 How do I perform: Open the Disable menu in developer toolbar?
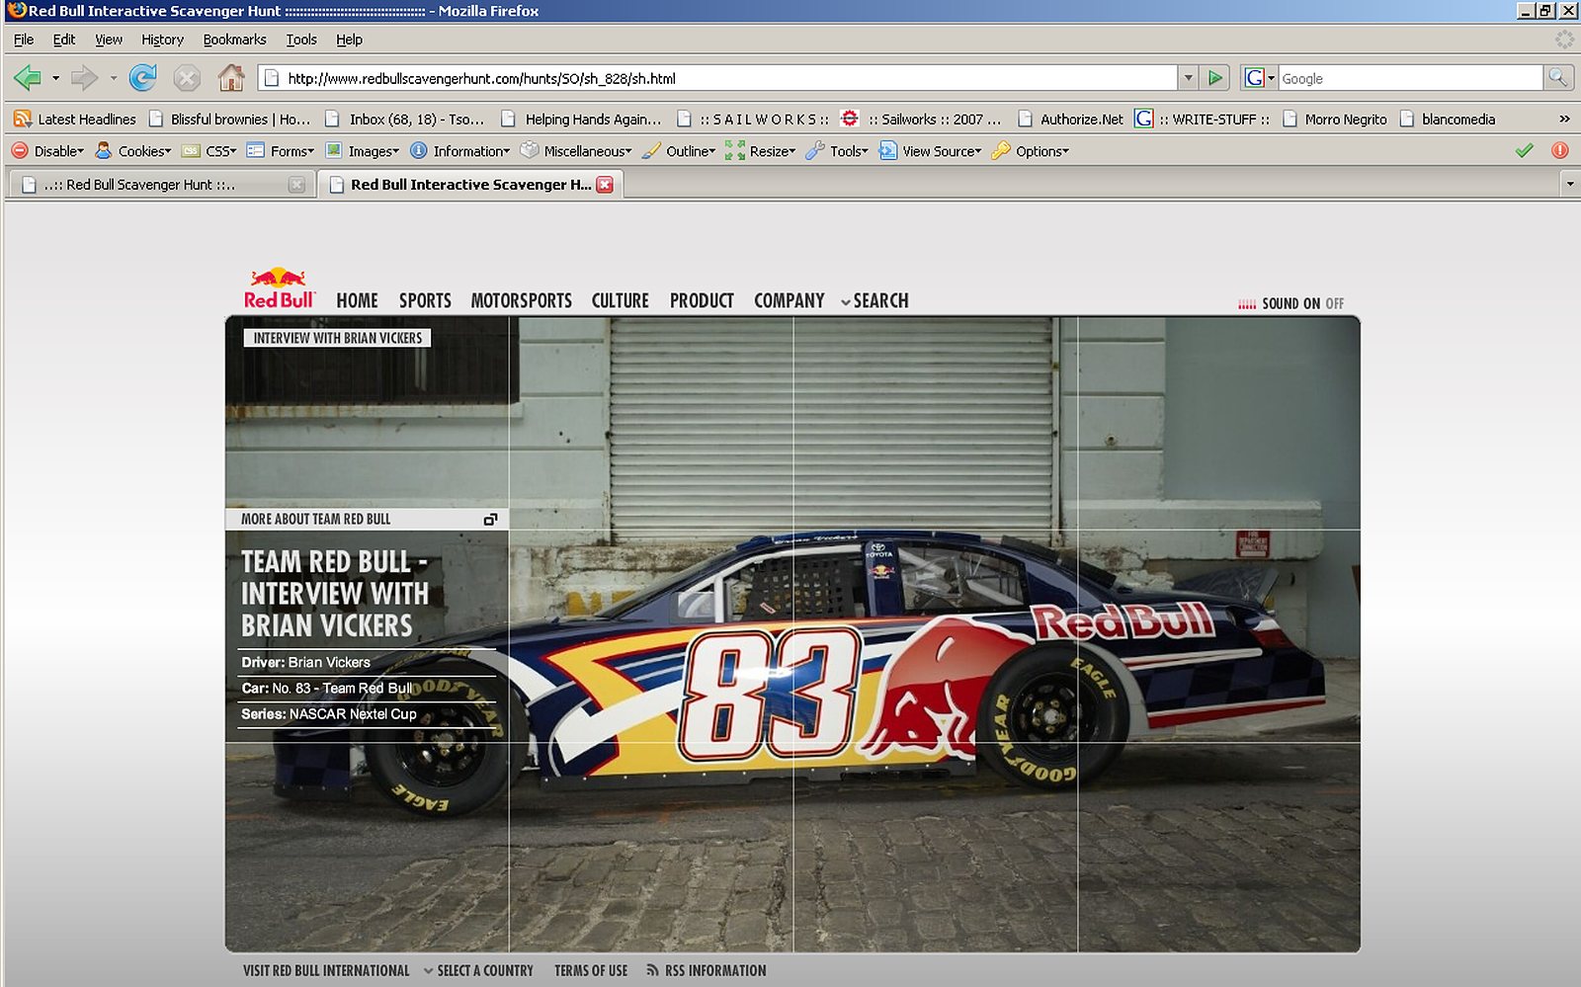(47, 151)
